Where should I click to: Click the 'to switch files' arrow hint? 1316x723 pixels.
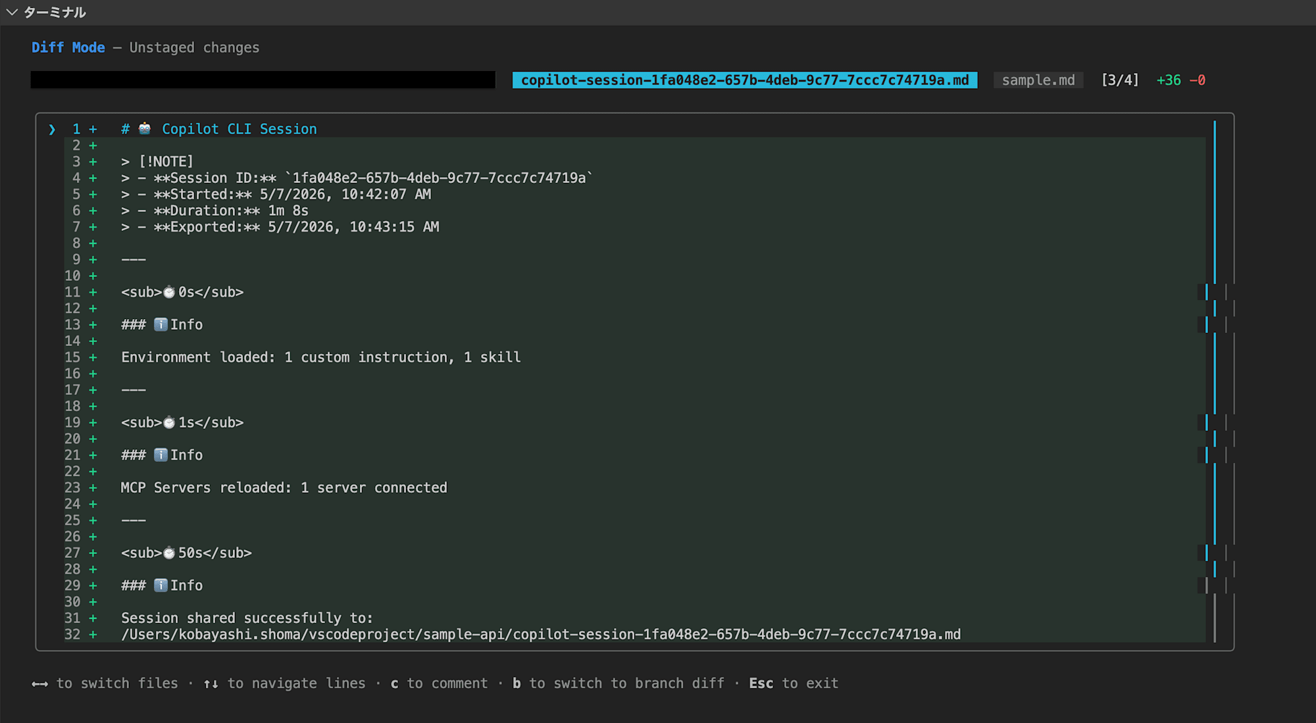105,684
